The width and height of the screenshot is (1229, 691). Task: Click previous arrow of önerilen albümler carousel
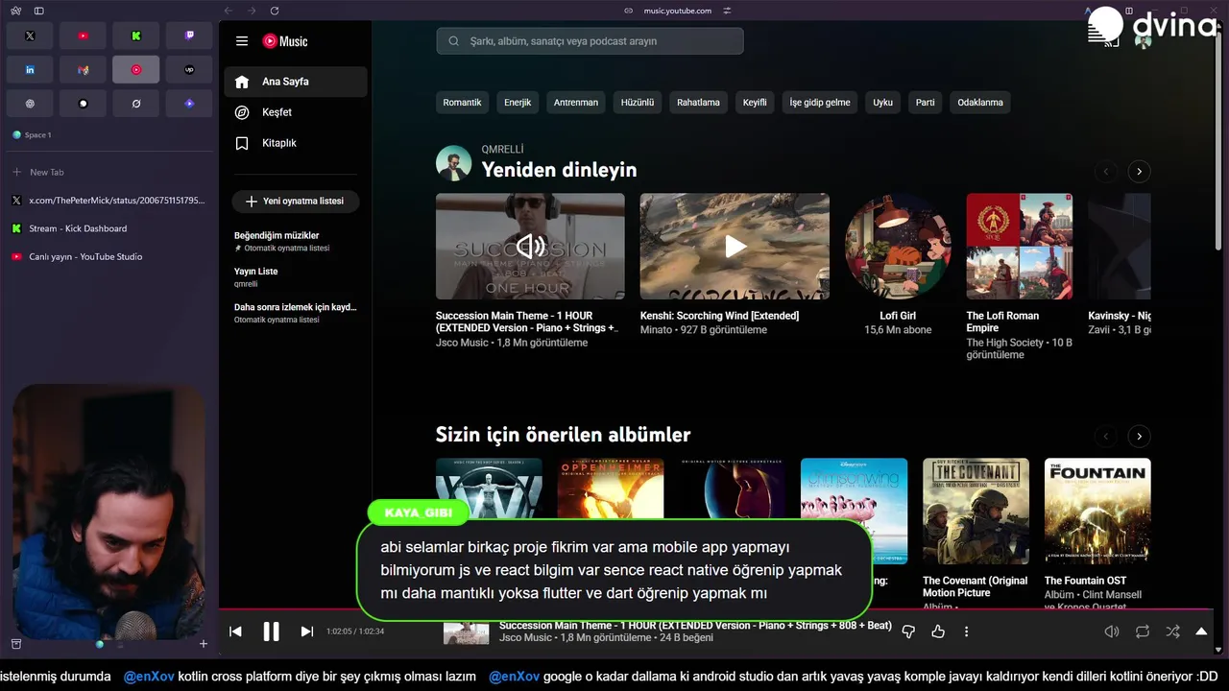[x=1106, y=437]
